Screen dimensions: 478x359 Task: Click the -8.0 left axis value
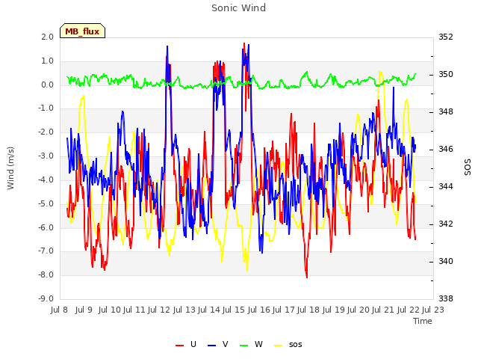[x=46, y=274]
